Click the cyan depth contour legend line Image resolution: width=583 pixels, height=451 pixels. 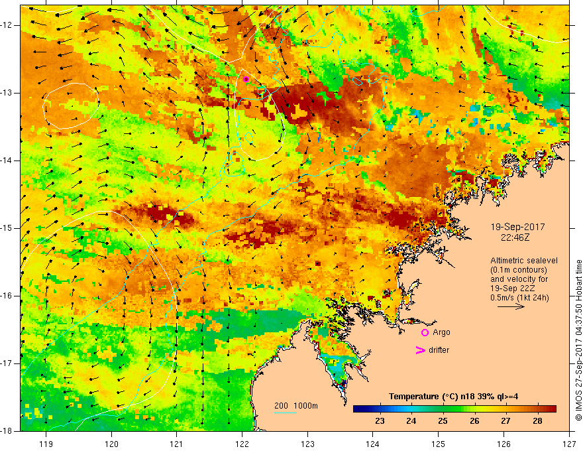point(285,413)
